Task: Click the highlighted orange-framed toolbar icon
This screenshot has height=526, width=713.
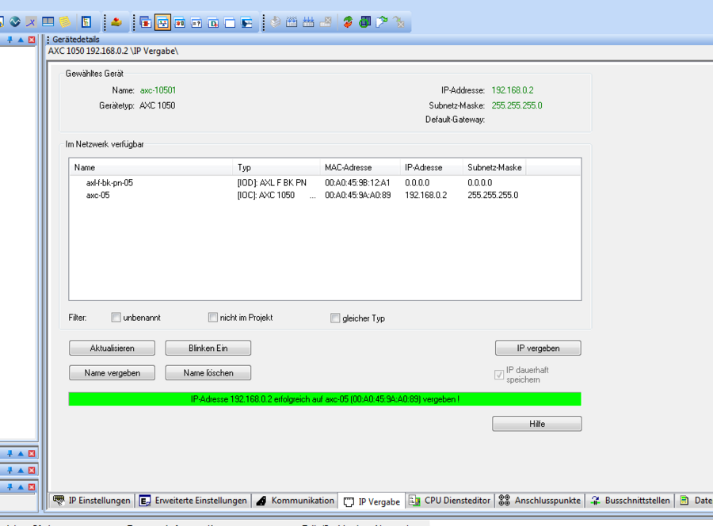Action: 162,22
